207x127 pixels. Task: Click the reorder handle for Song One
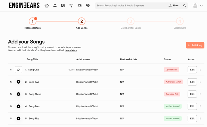tap(11, 70)
